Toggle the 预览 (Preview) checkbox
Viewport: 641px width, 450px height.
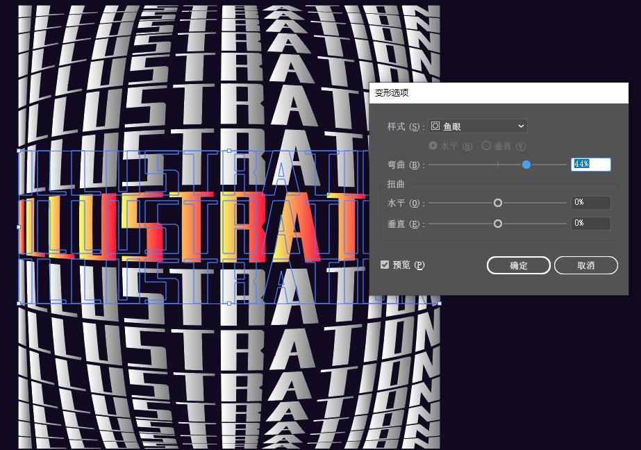pos(385,265)
